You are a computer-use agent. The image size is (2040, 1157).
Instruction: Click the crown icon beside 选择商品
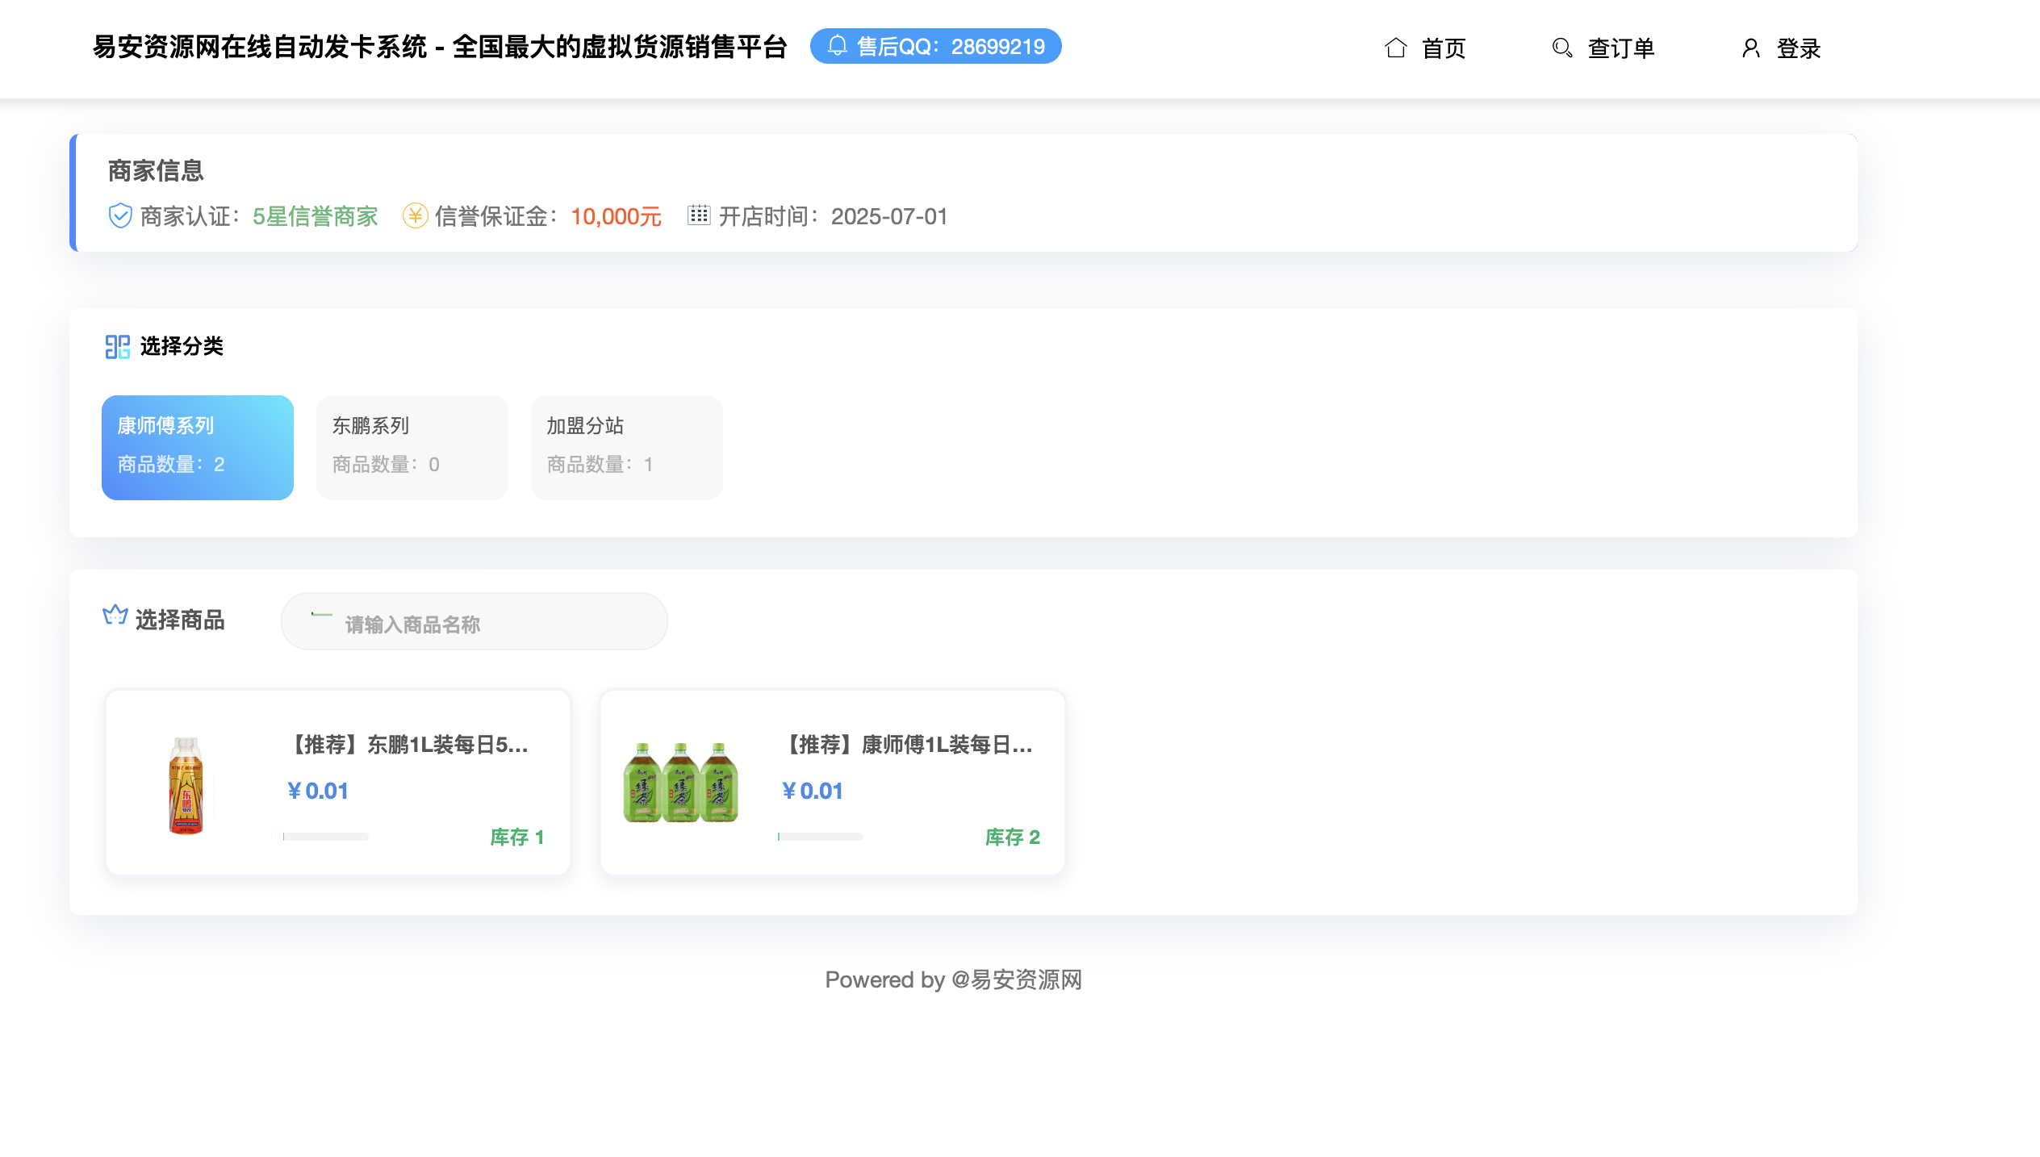(115, 616)
